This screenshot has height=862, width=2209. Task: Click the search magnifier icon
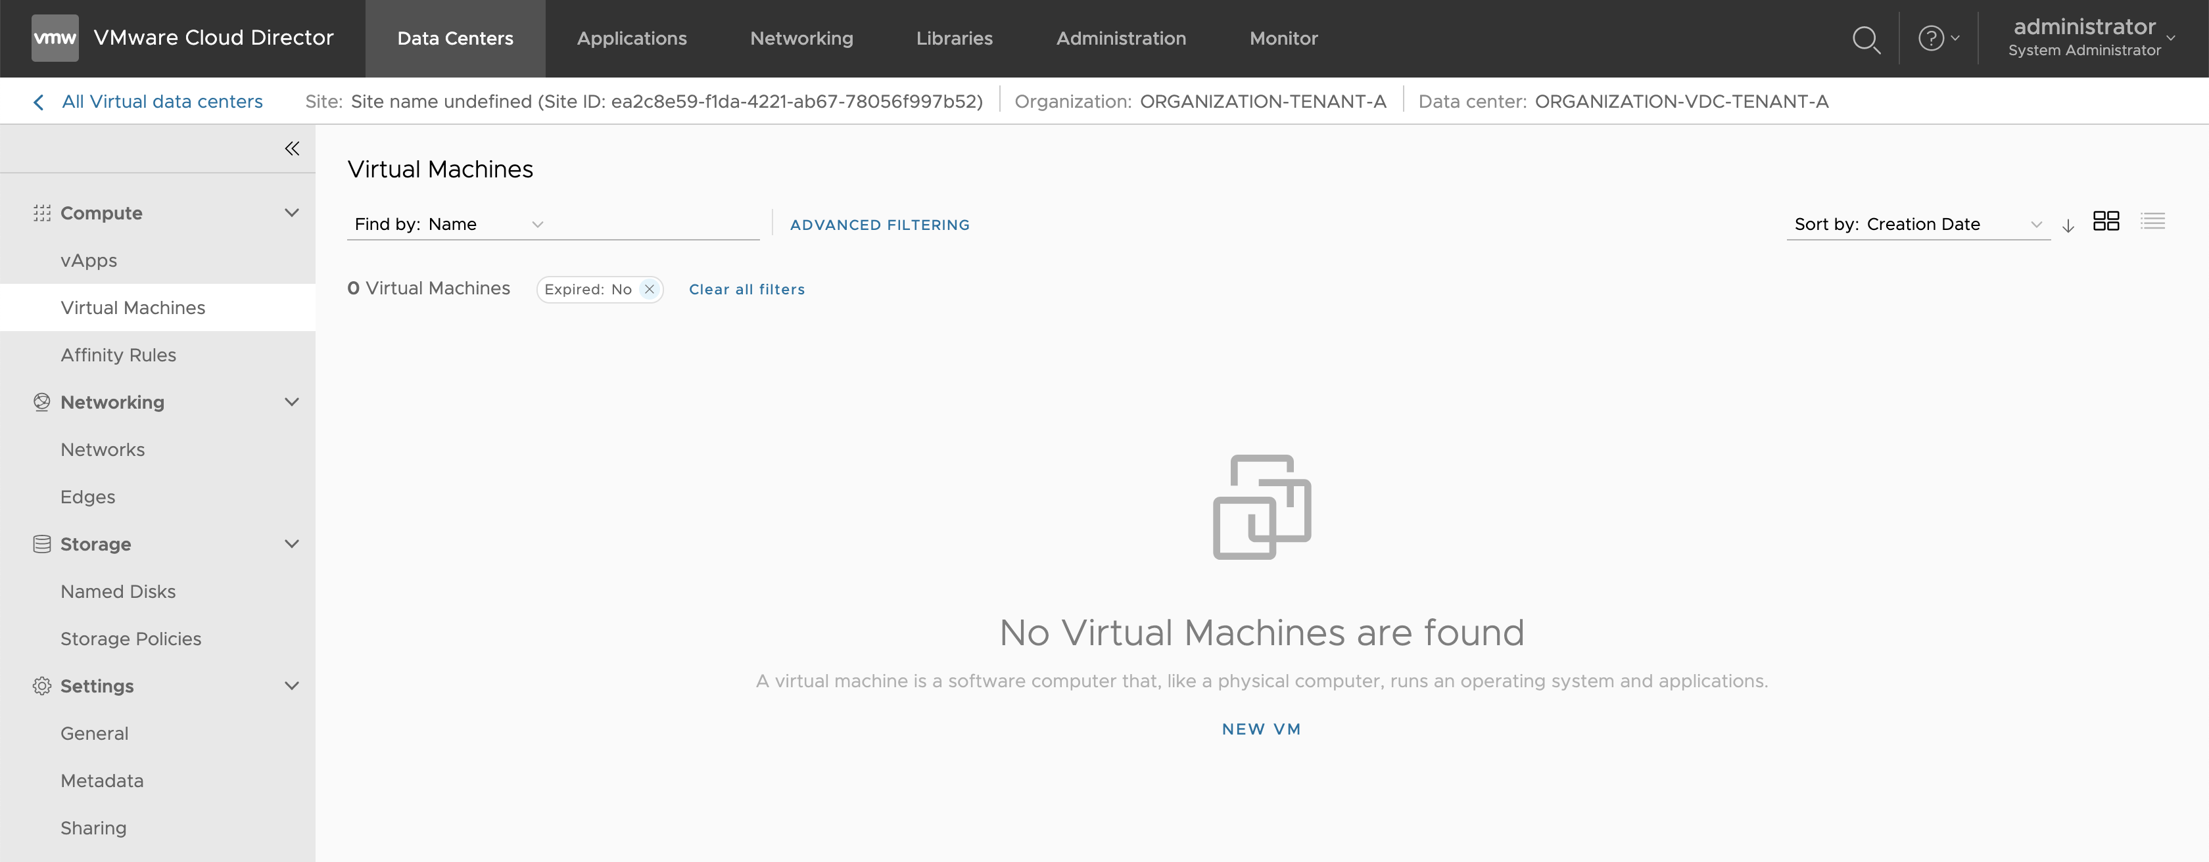click(x=1866, y=39)
